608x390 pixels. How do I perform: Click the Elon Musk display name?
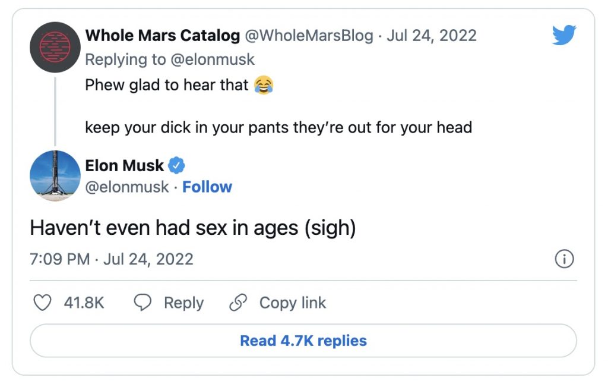[x=124, y=165]
